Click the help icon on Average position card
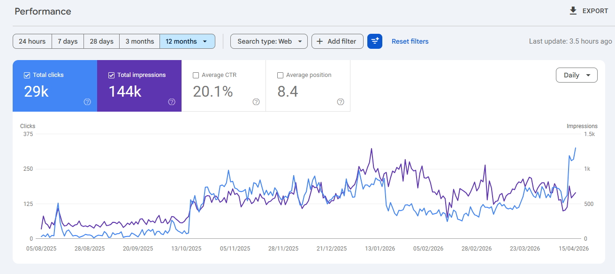The height and width of the screenshot is (274, 615). click(x=340, y=102)
